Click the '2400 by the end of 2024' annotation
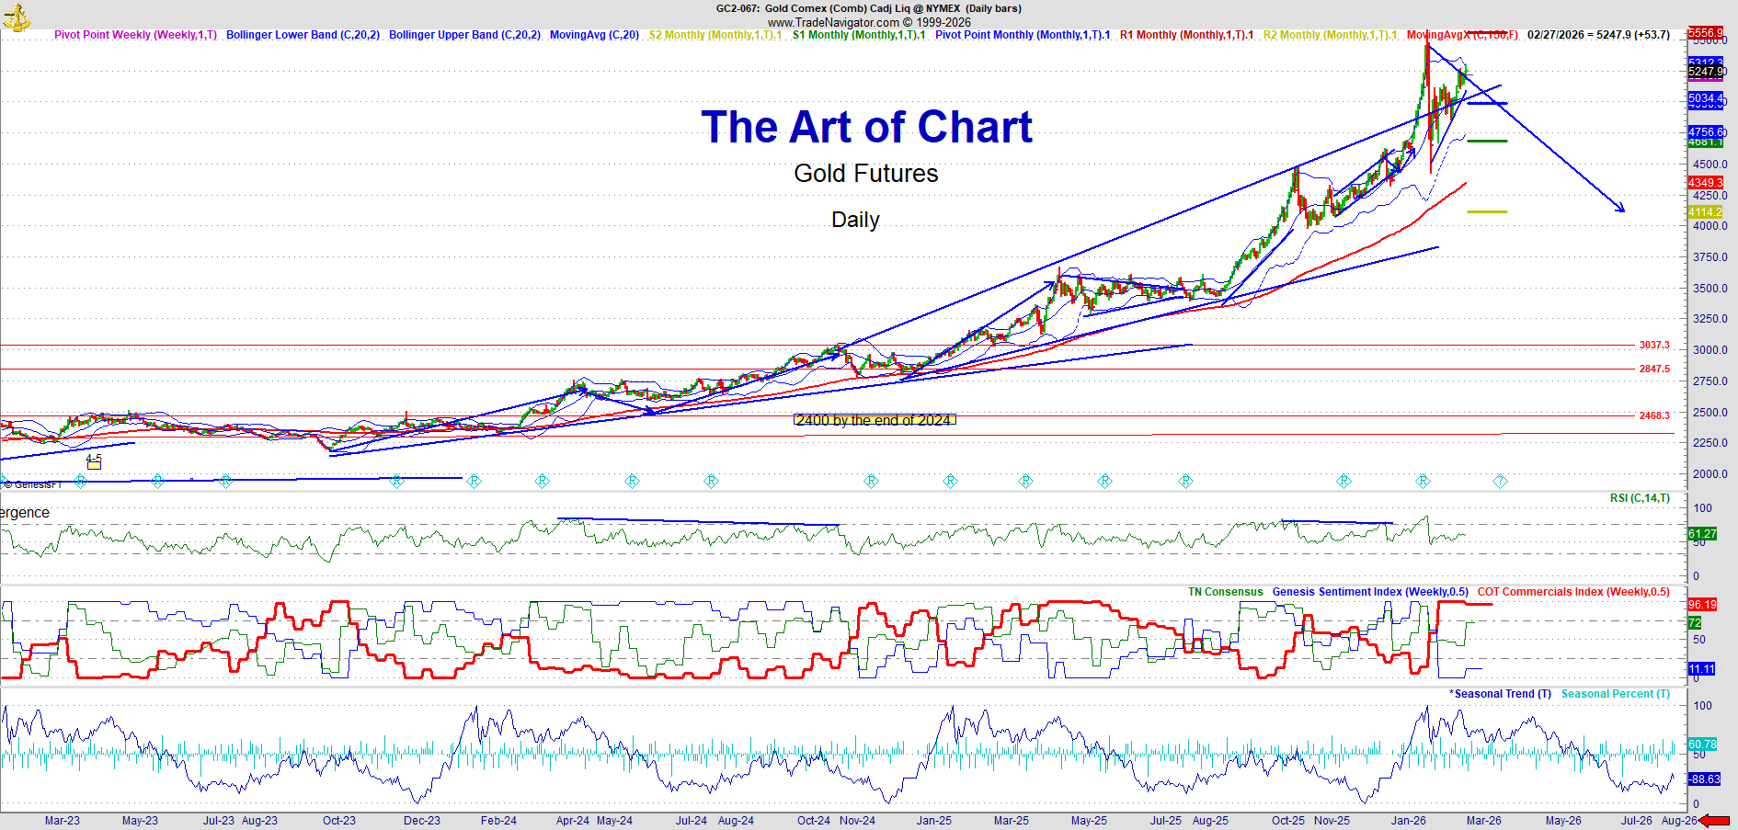This screenshot has height=830, width=1738. pyautogui.click(x=874, y=420)
